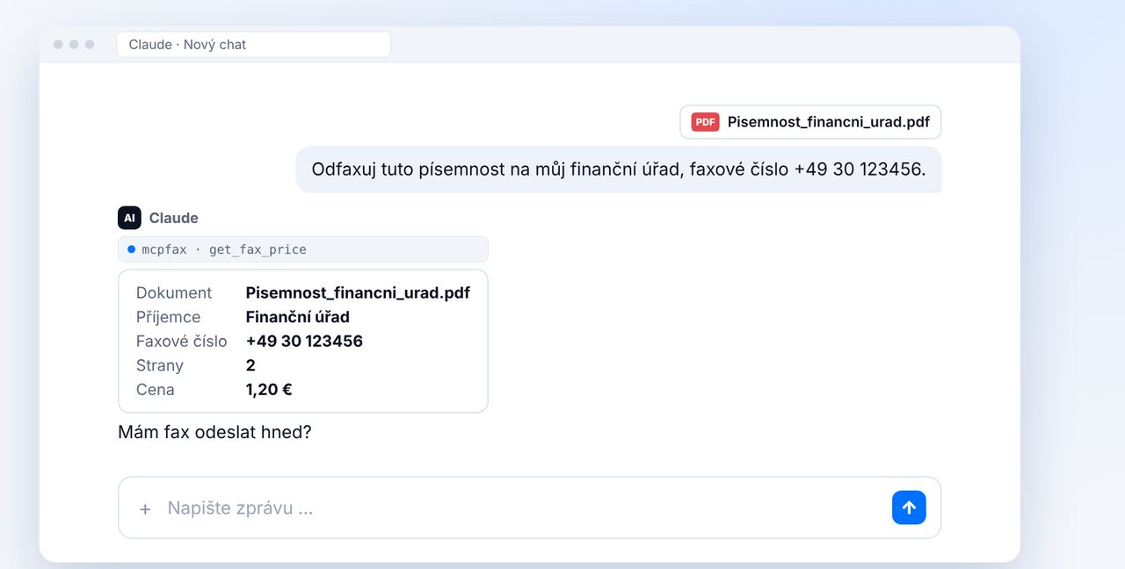Screen dimensions: 1125x569
Task: Focus the Napište zprávu message field
Action: [x=529, y=508]
